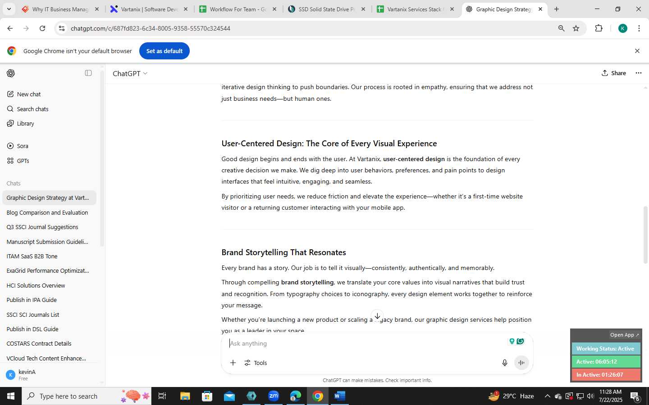Open Task View on taskbar
649x405 pixels.
pos(162,396)
